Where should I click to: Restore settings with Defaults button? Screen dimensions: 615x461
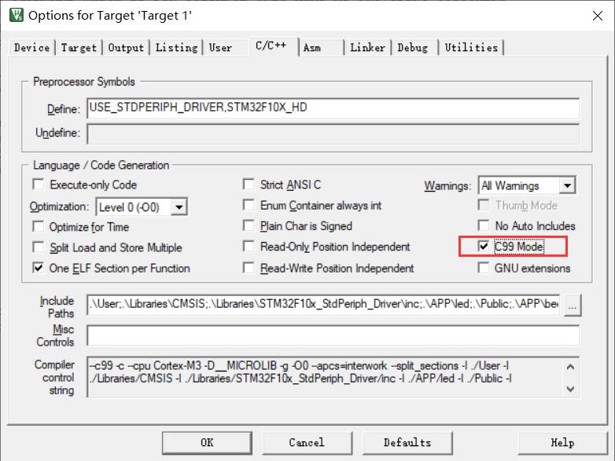tap(407, 443)
